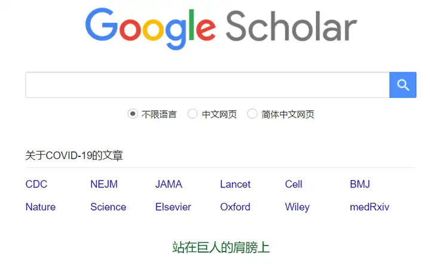Open the Elsevier link
This screenshot has width=430, height=264.
click(x=173, y=207)
